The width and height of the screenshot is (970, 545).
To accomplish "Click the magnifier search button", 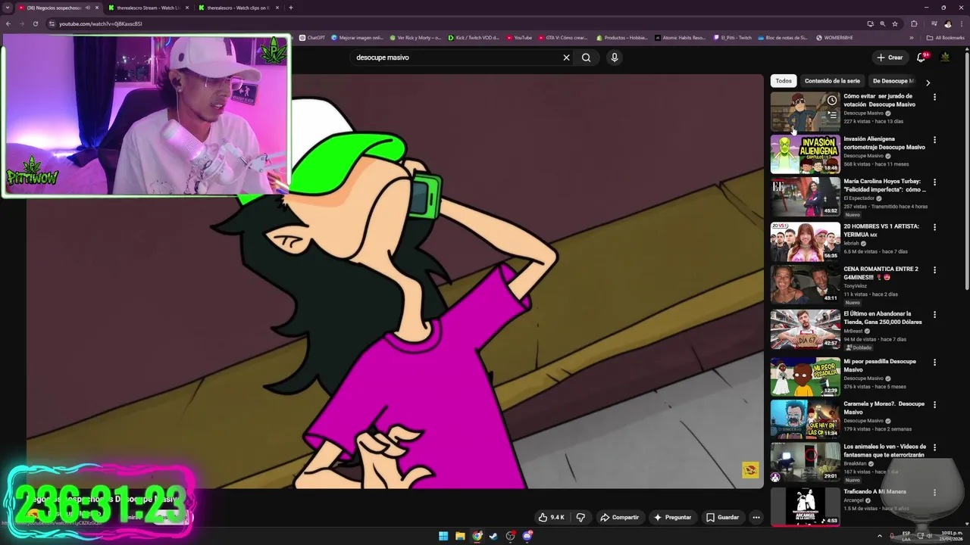I will click(x=586, y=58).
